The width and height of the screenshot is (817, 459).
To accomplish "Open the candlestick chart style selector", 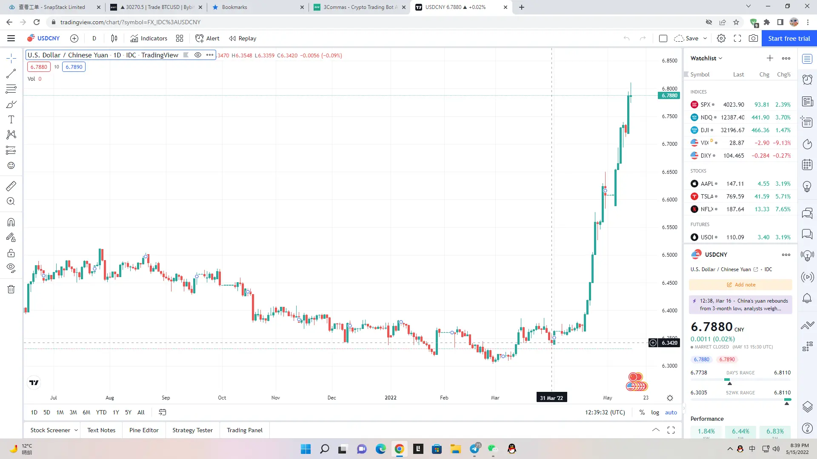I will [x=114, y=38].
